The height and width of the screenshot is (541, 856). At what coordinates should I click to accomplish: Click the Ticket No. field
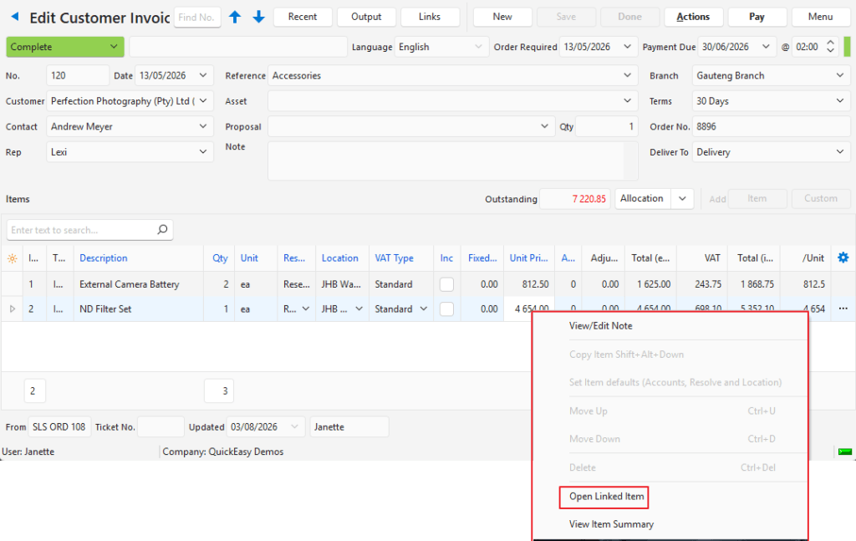(x=160, y=427)
